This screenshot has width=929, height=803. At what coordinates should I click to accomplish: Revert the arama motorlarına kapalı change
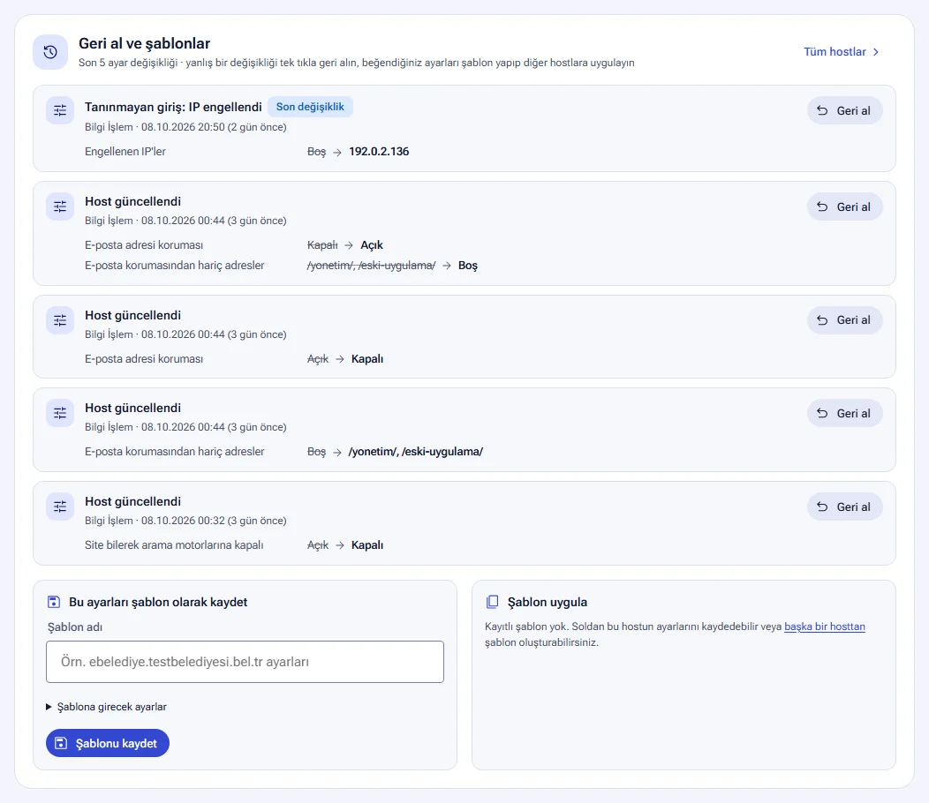pos(845,507)
